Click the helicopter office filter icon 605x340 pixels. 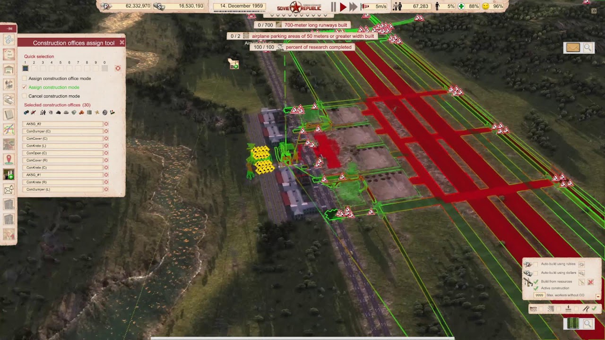tap(34, 112)
